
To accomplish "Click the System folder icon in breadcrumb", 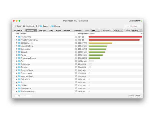I will [x=41, y=26].
